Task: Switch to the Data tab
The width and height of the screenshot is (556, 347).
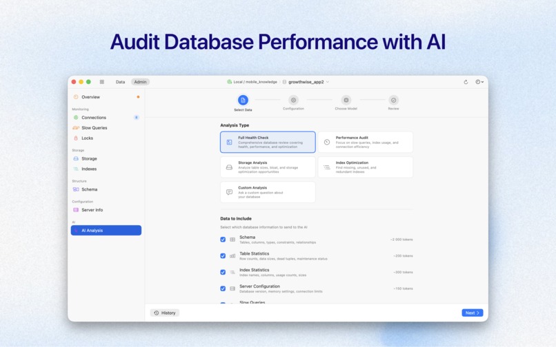Action: pos(120,82)
